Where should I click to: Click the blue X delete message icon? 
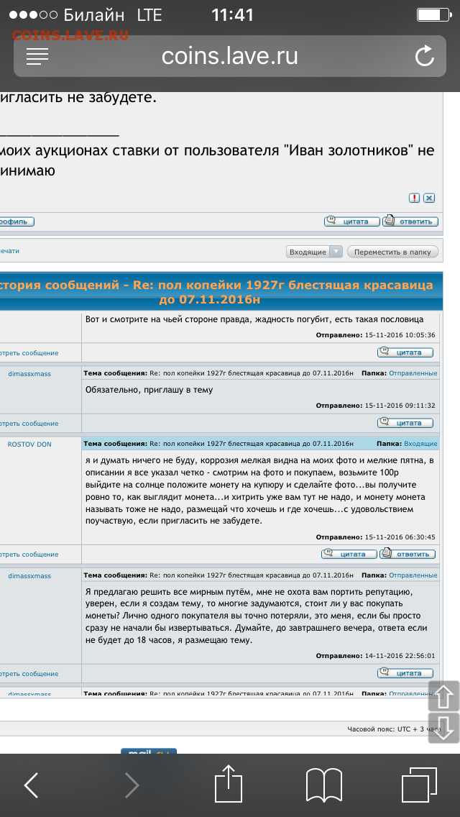point(429,198)
